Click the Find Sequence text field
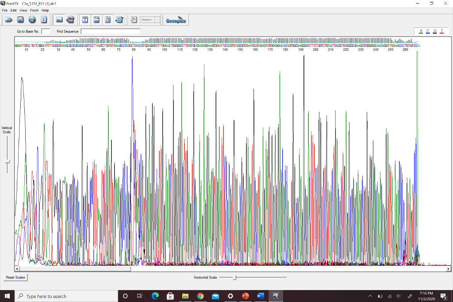The height and width of the screenshot is (302, 453). point(111,31)
